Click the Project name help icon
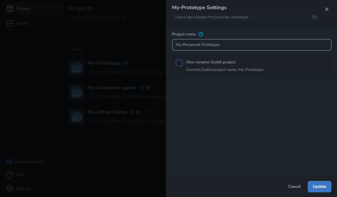337x197 pixels. pyautogui.click(x=201, y=34)
